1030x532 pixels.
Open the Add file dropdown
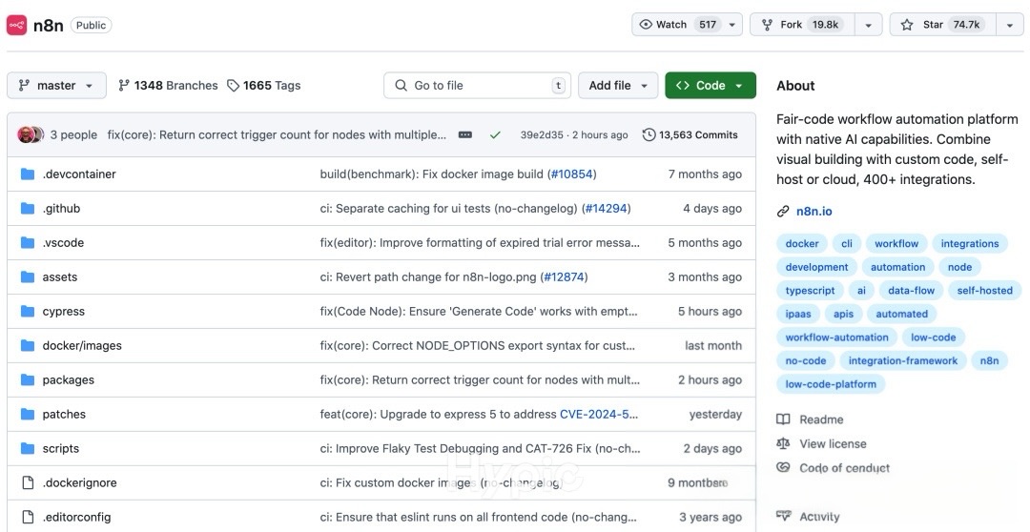(618, 86)
